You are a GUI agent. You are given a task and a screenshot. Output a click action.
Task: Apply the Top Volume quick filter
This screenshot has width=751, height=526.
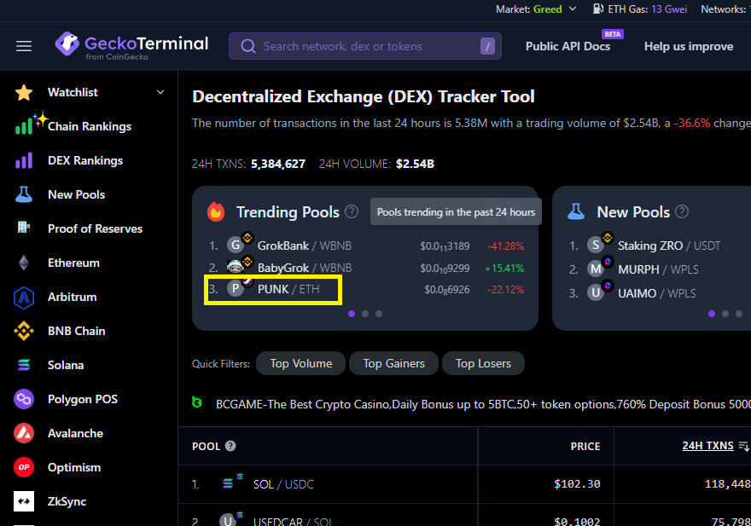point(300,363)
